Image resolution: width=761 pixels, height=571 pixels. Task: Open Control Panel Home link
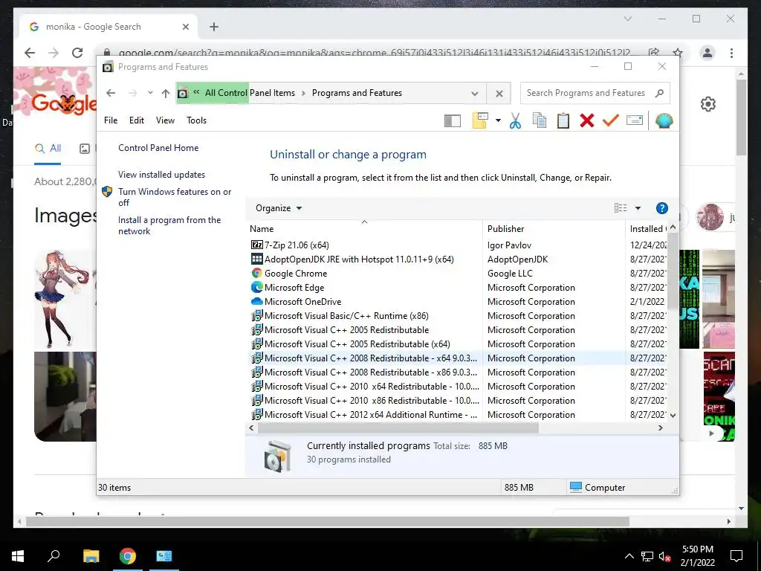pos(158,148)
